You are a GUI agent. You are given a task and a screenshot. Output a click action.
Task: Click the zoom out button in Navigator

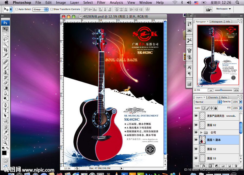click(x=211, y=90)
